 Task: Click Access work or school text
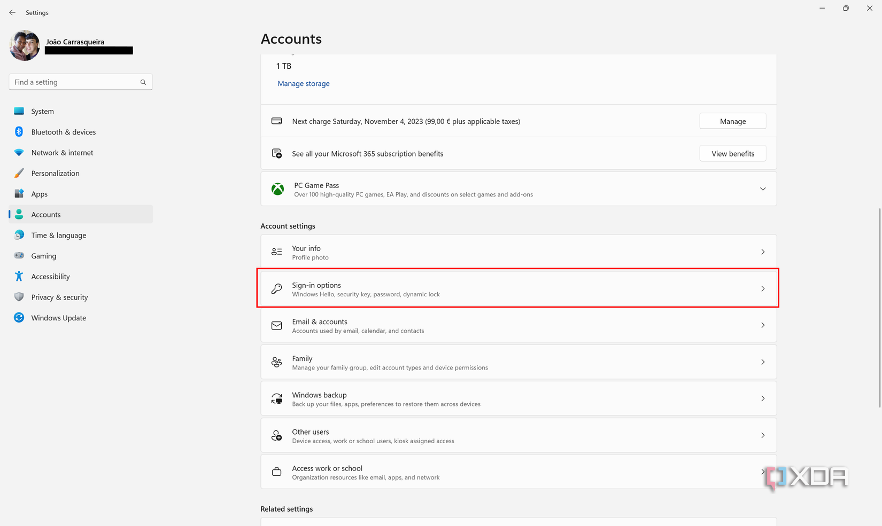[327, 468]
